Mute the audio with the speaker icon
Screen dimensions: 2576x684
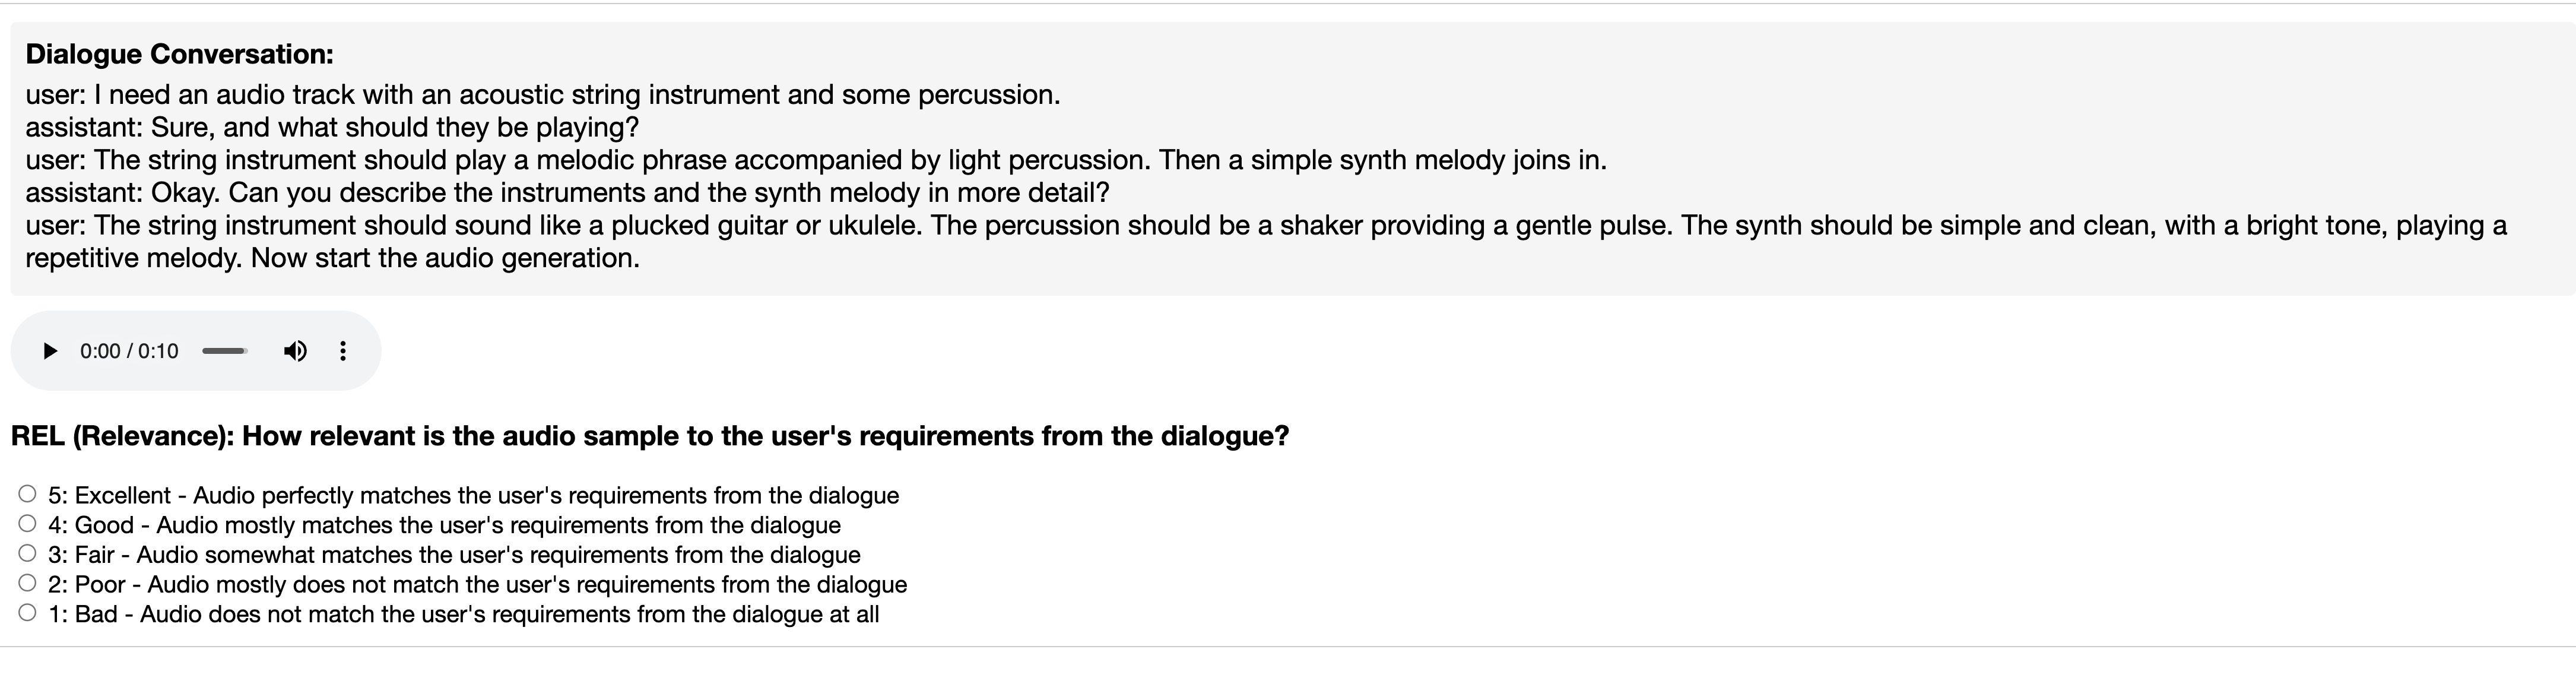(295, 351)
